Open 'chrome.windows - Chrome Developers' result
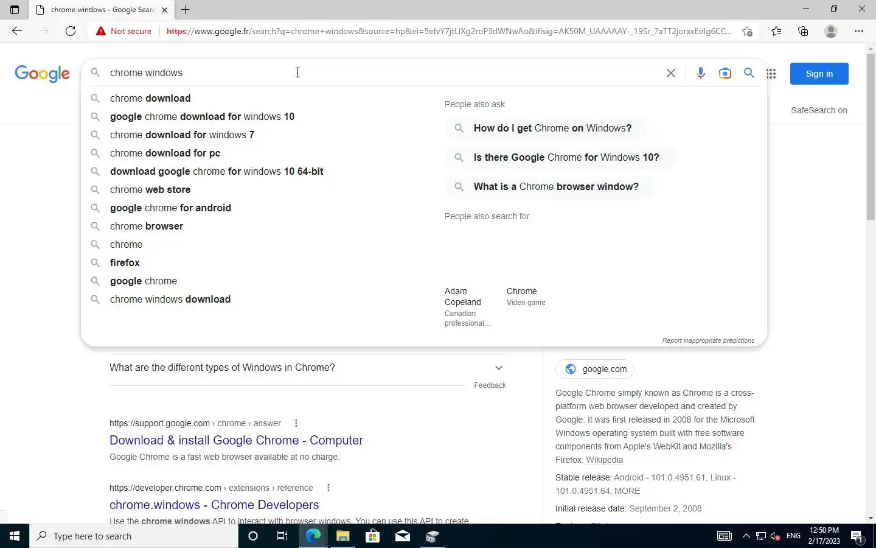 [214, 505]
